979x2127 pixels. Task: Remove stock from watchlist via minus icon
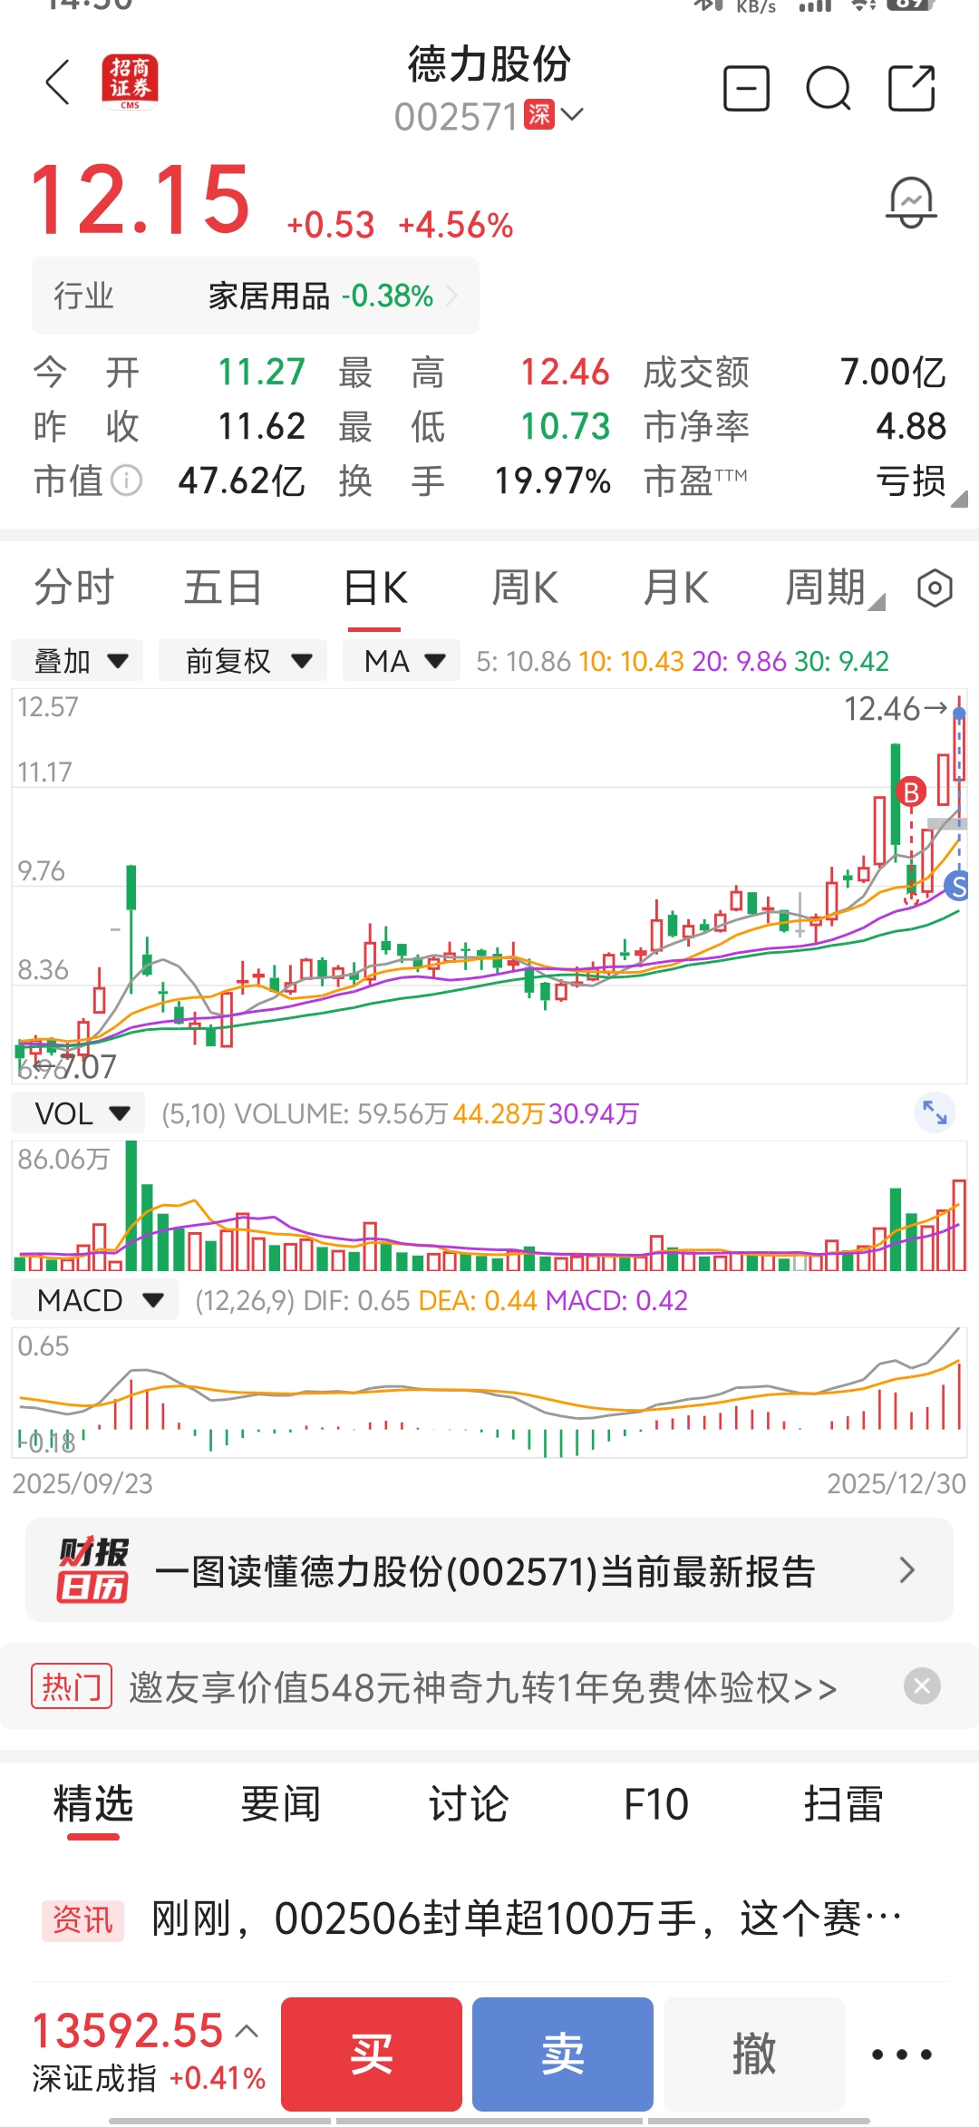click(x=746, y=89)
